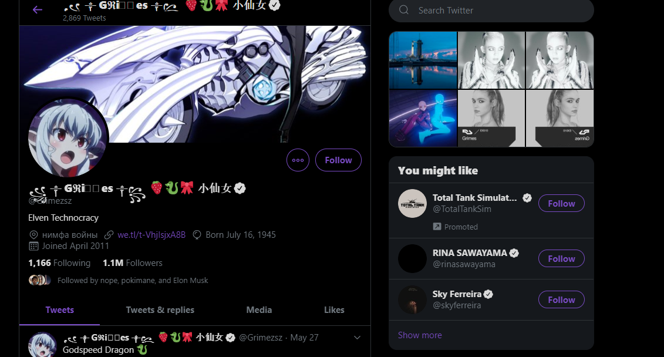This screenshot has width=664, height=357.
Task: Follow Total Tank Simulator
Action: (x=561, y=204)
